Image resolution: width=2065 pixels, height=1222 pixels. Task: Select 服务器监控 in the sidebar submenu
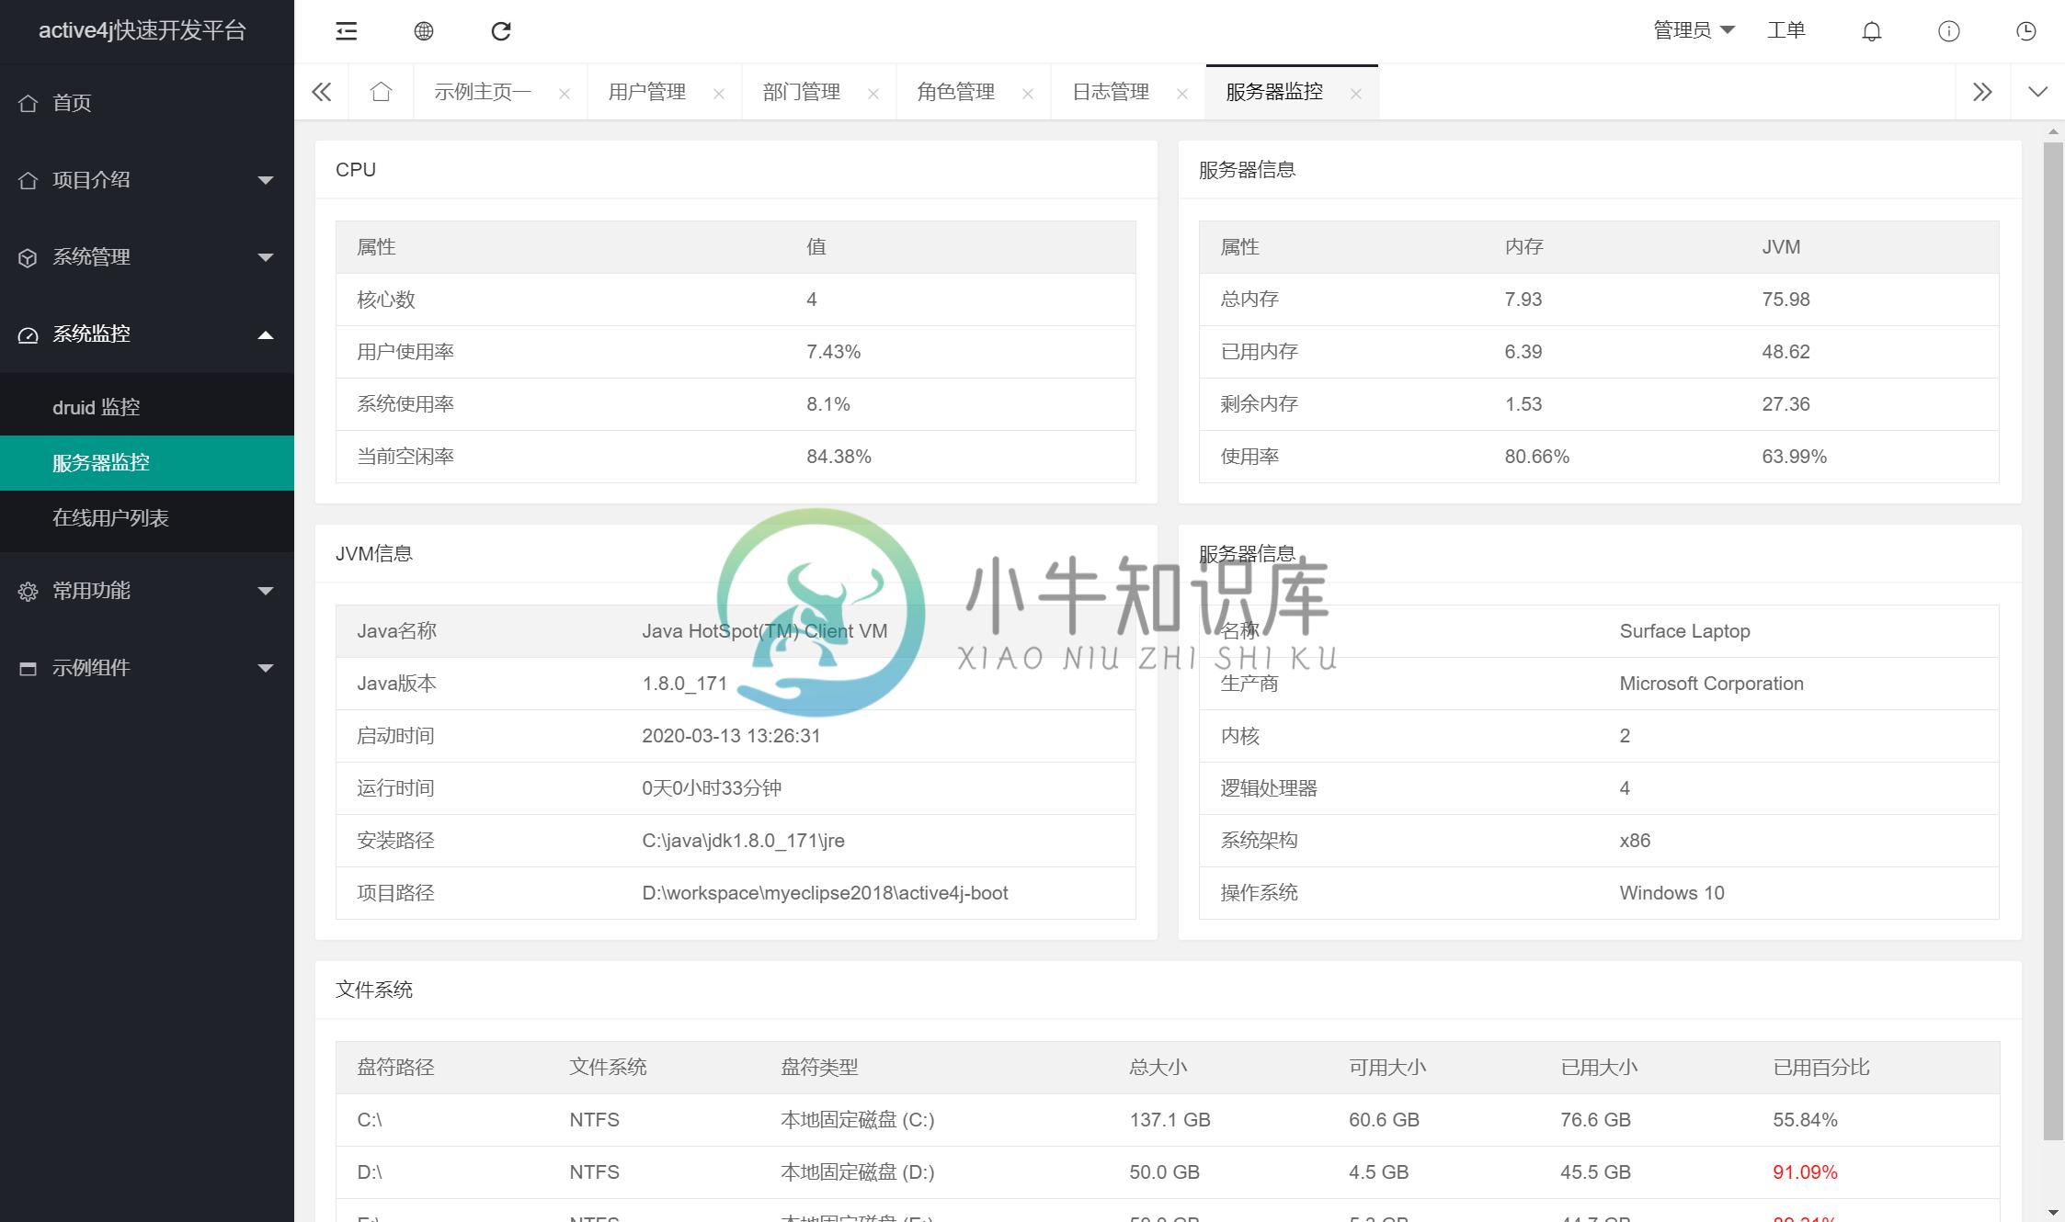[x=147, y=463]
